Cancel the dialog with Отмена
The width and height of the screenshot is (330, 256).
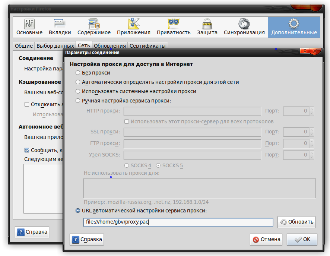click(266, 239)
